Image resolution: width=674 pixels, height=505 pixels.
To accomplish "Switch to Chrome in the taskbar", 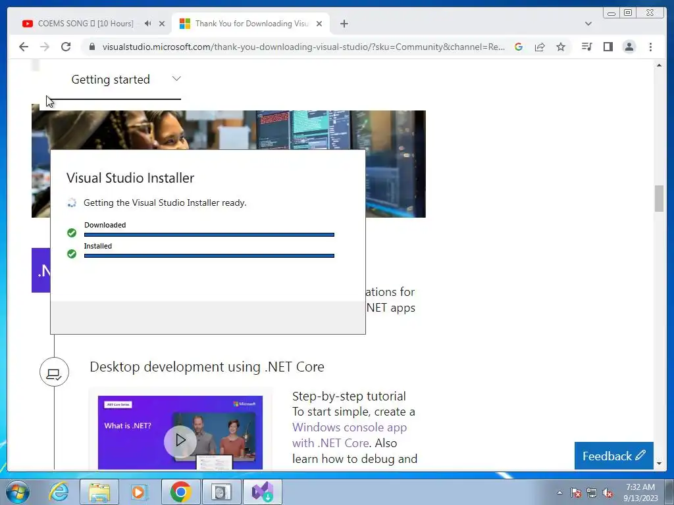I will pyautogui.click(x=181, y=492).
